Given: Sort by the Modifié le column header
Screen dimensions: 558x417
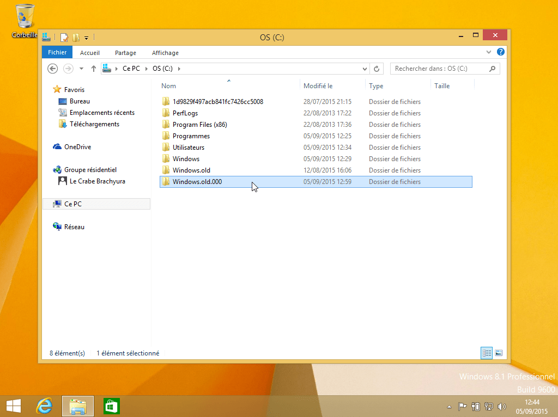Looking at the screenshot, I should tap(318, 86).
